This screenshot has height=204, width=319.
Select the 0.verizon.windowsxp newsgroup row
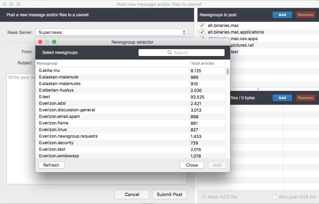130,156
